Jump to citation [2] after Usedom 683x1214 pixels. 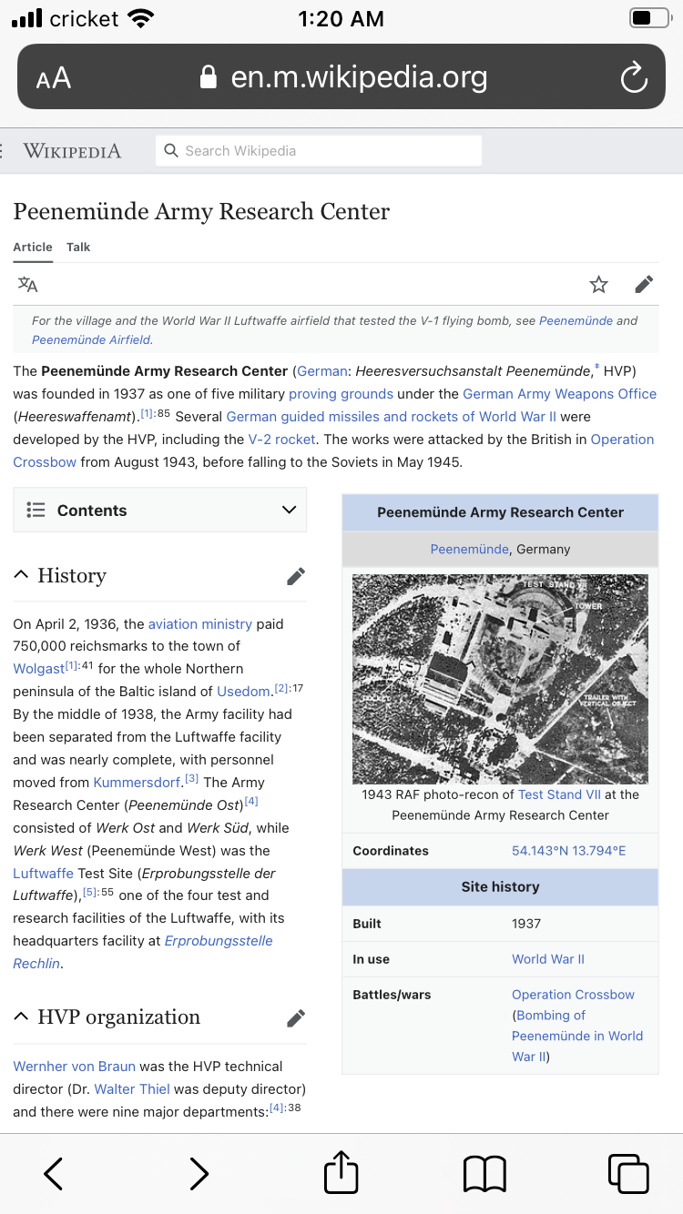click(281, 688)
